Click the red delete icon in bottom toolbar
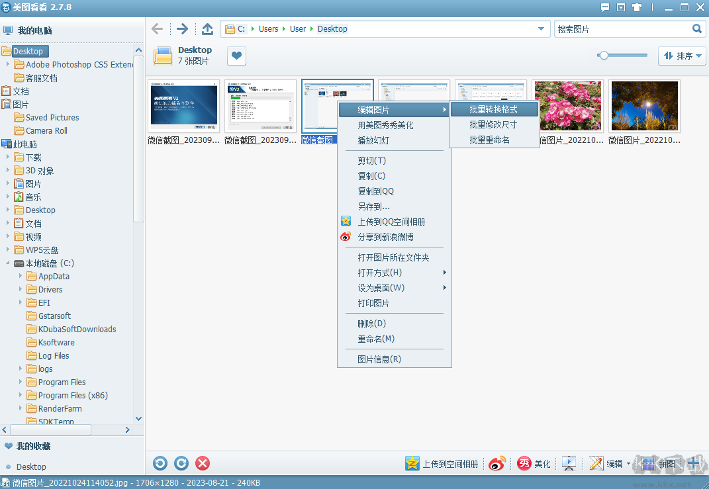Viewport: 709px width, 489px height. [x=203, y=463]
